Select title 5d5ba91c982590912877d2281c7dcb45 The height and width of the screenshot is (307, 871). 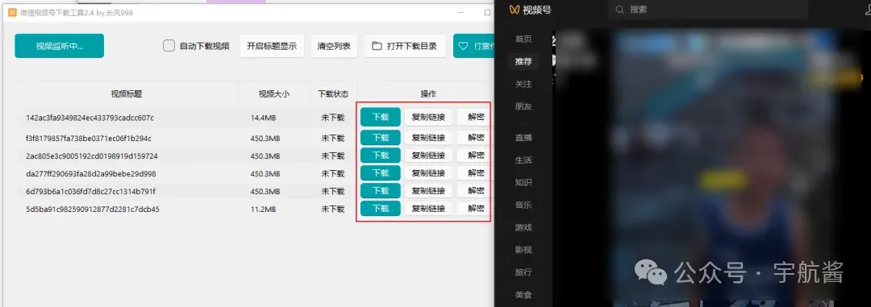point(93,210)
